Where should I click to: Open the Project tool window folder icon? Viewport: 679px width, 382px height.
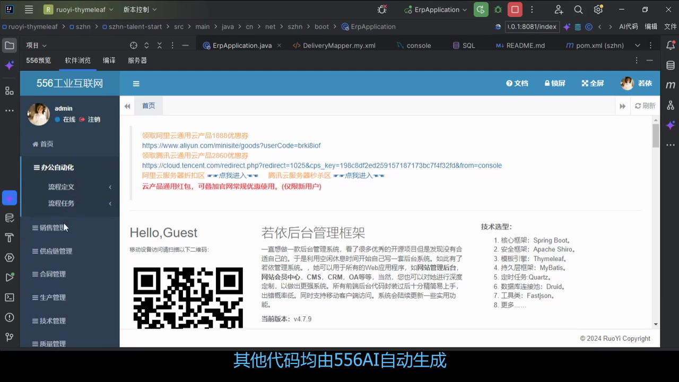click(x=10, y=46)
